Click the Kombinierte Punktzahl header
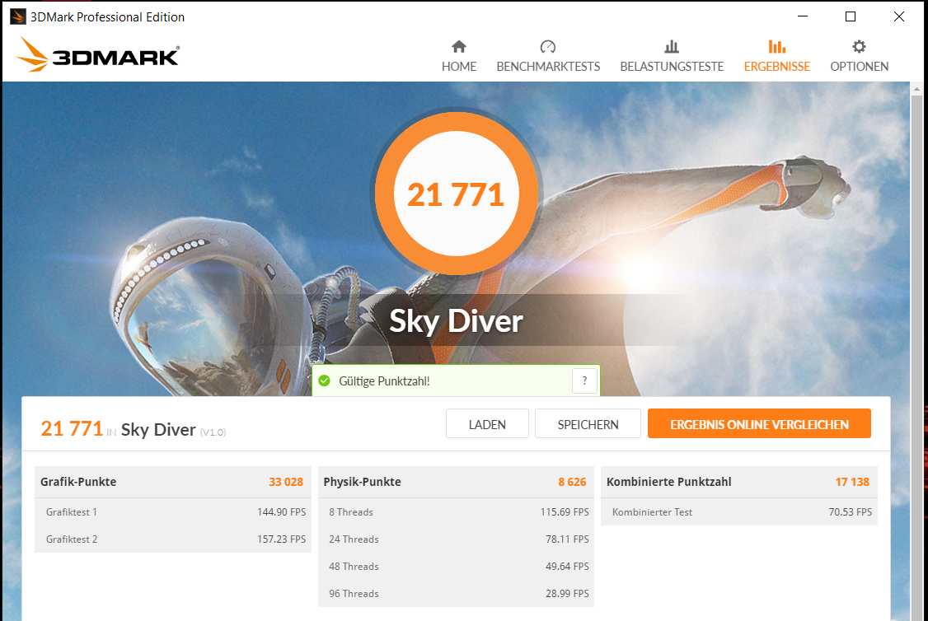This screenshot has height=621, width=928. click(739, 482)
